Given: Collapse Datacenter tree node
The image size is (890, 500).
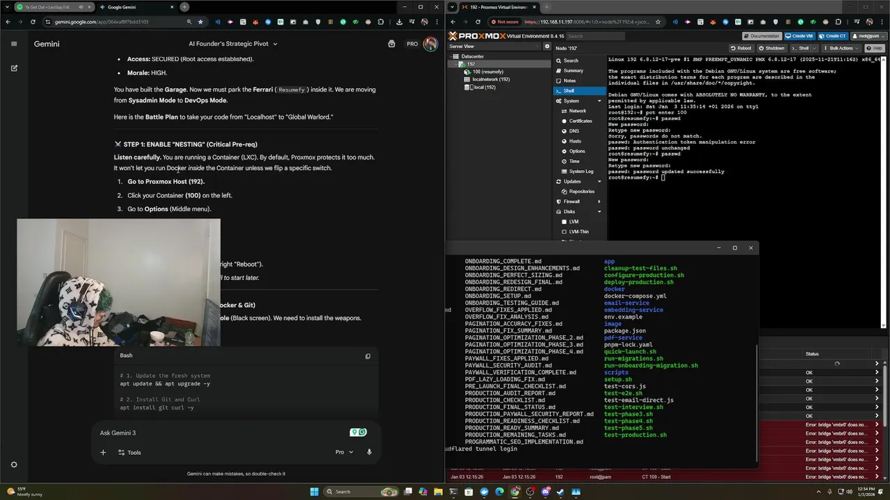Looking at the screenshot, I should point(451,56).
